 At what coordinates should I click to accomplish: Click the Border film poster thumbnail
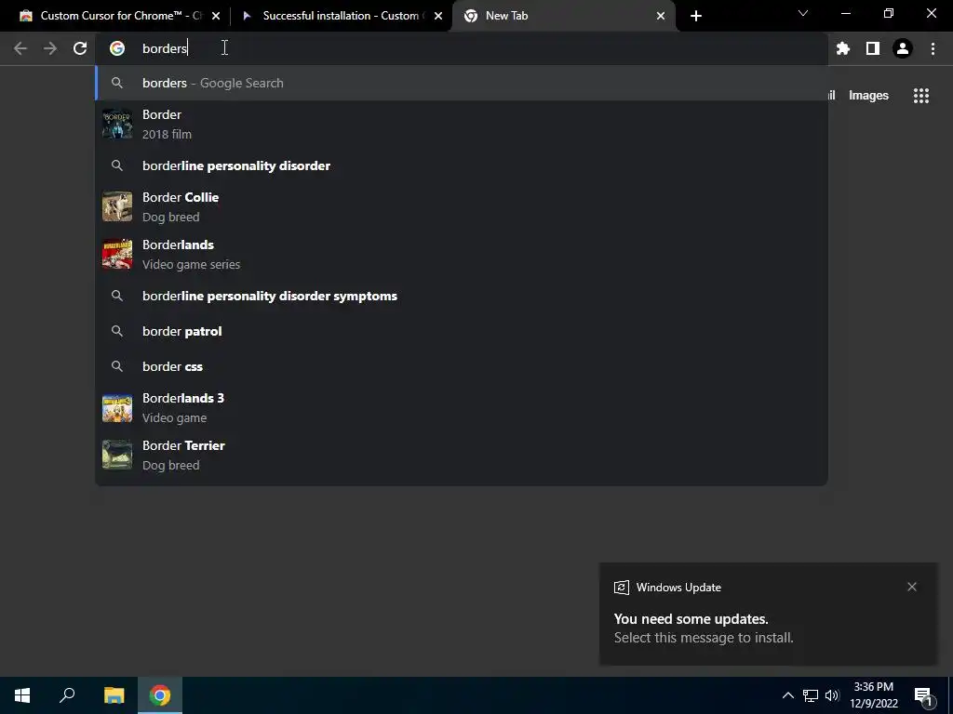pyautogui.click(x=117, y=124)
